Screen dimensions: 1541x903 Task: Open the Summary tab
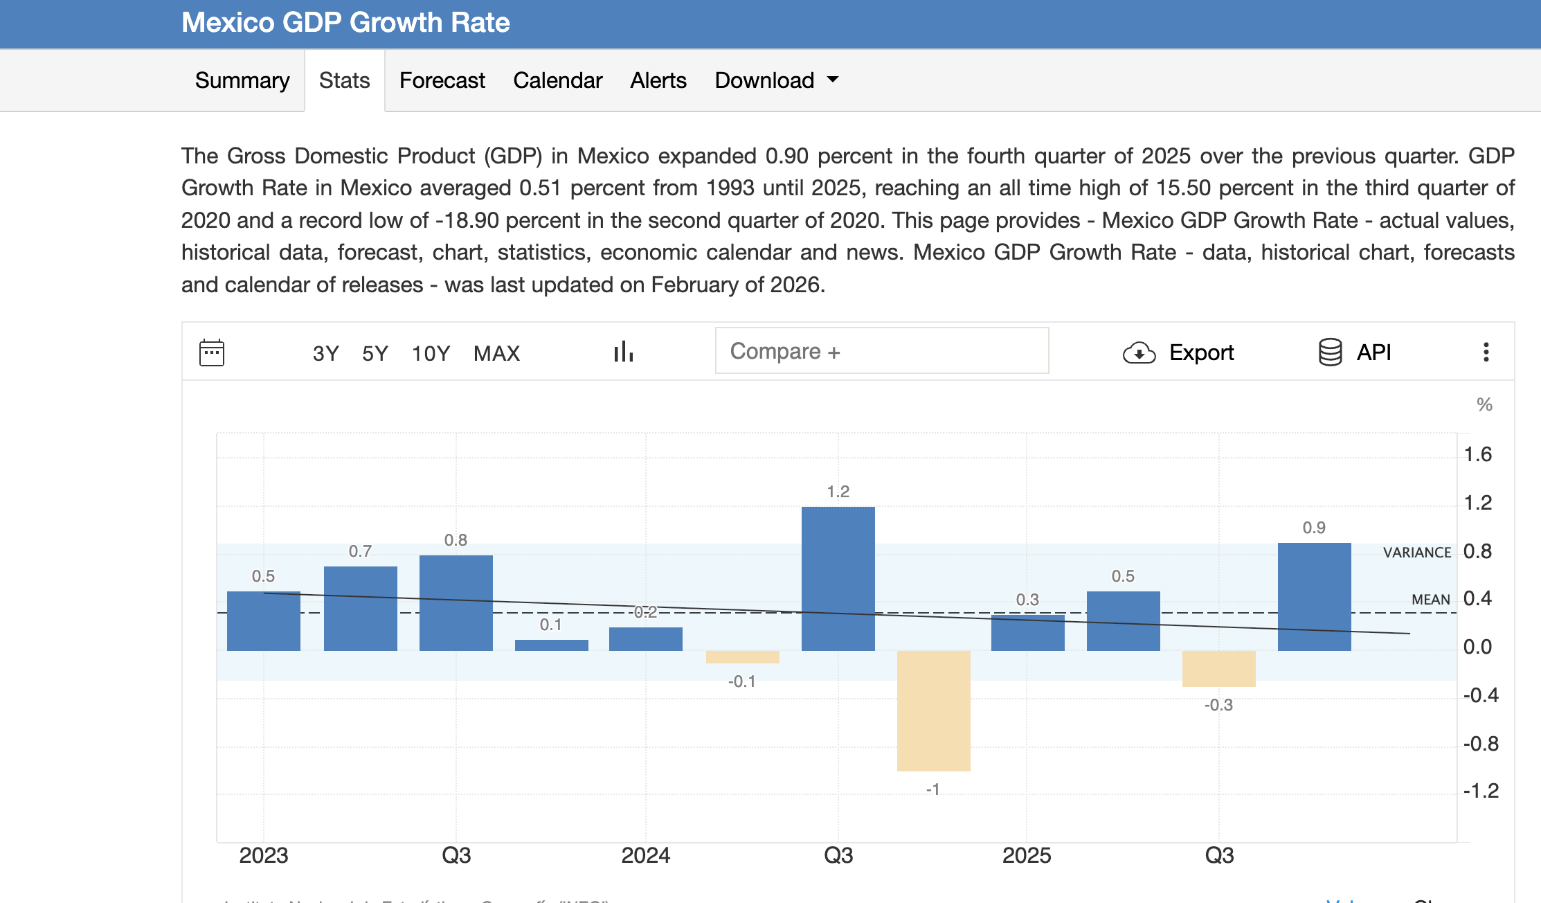(x=242, y=80)
